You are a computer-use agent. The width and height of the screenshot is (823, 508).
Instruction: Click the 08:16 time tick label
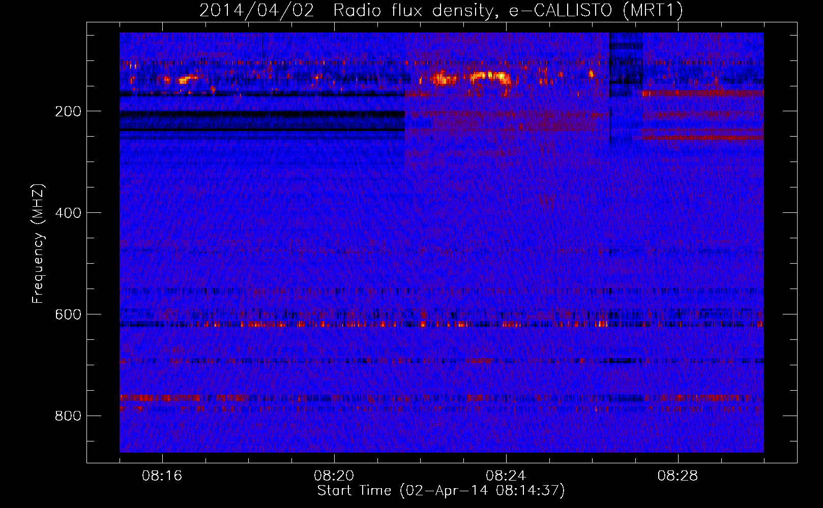[162, 476]
